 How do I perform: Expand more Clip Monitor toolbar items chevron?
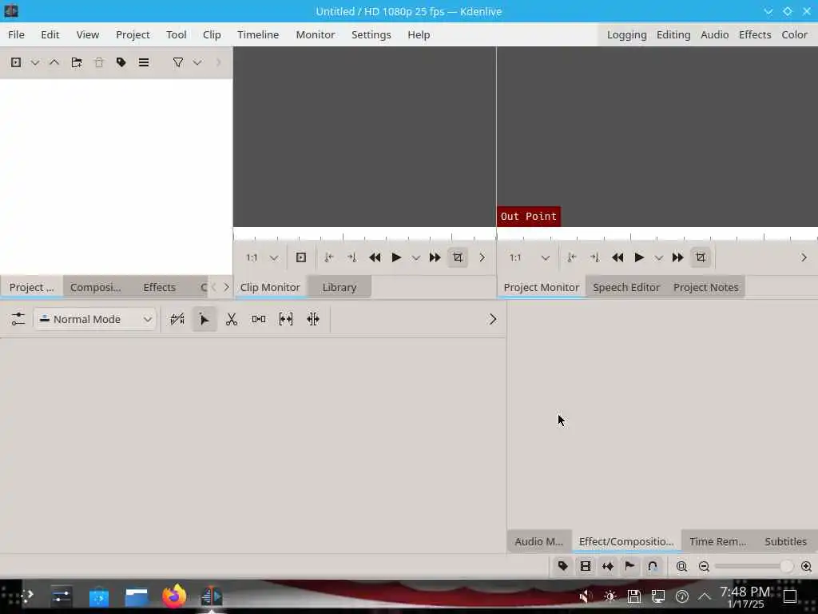[482, 257]
